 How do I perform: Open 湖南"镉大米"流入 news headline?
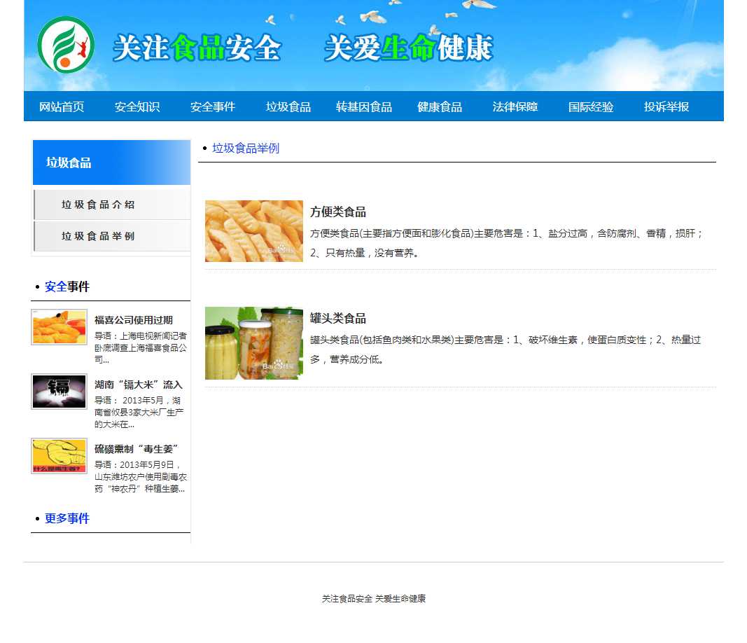[x=139, y=385]
